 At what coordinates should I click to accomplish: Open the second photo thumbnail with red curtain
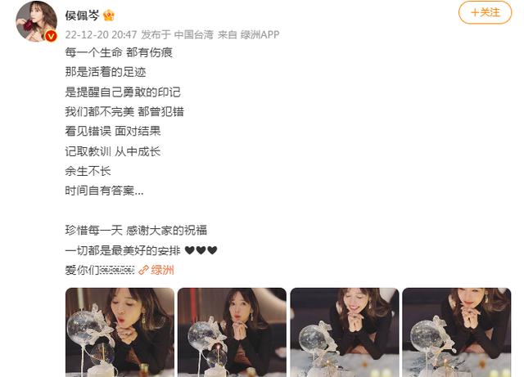[x=232, y=332]
